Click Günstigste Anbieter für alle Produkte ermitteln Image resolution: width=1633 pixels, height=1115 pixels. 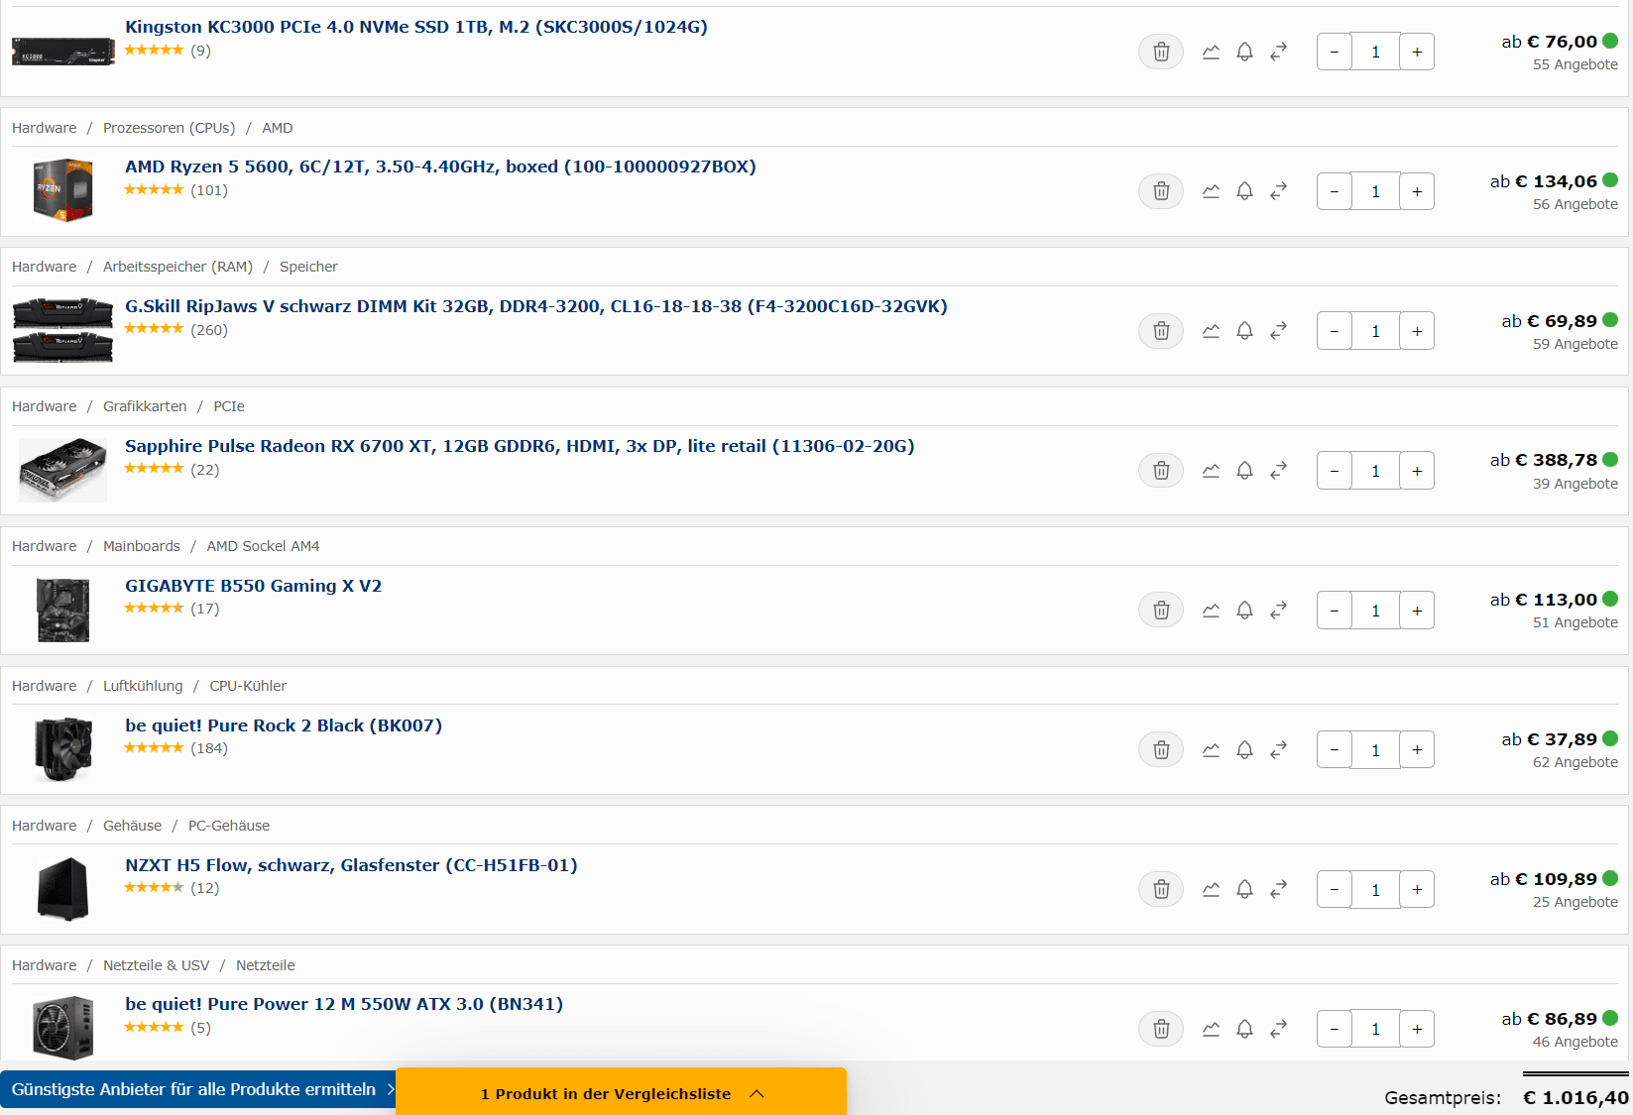pyautogui.click(x=198, y=1089)
